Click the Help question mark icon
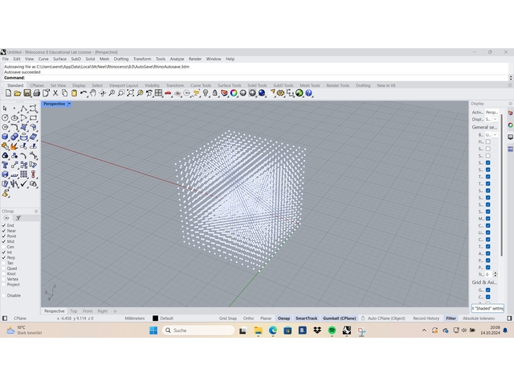Viewport: 514px width, 386px height. [308, 93]
